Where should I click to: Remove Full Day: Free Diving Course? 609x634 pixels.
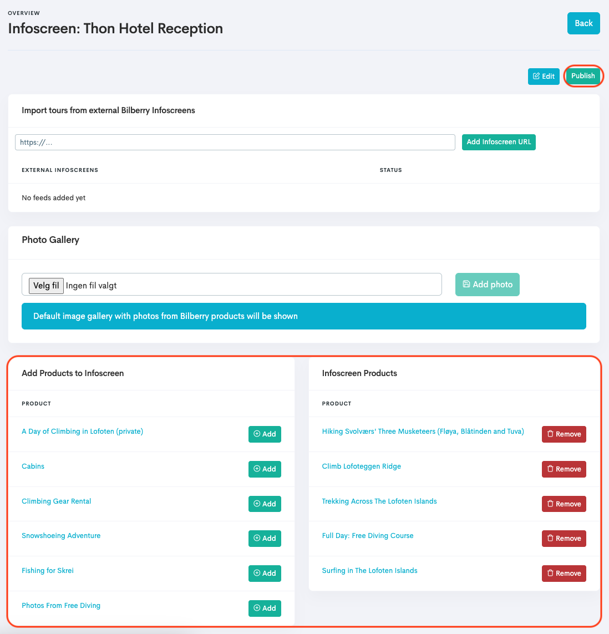(564, 539)
